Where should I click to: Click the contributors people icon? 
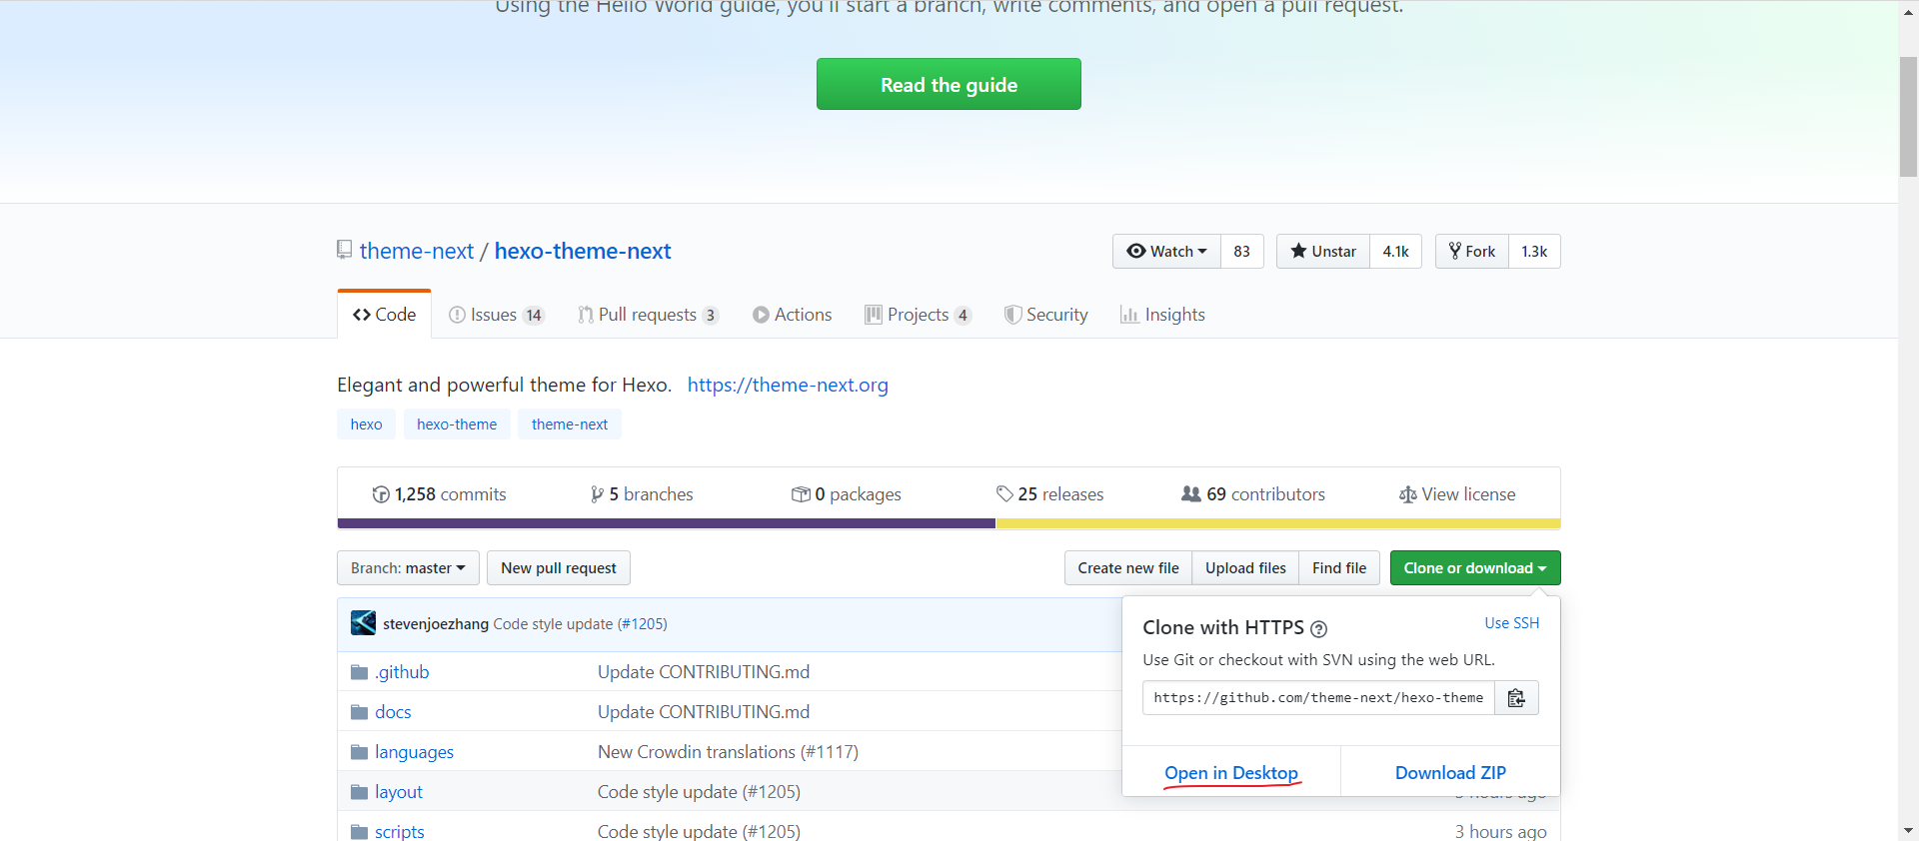tap(1190, 493)
